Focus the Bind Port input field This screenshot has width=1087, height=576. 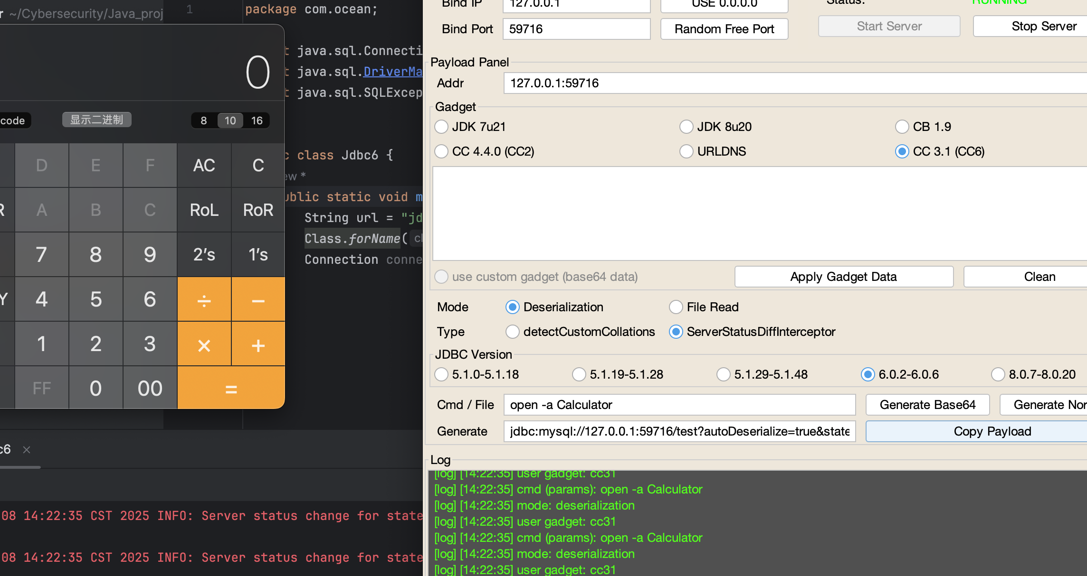[x=577, y=29]
